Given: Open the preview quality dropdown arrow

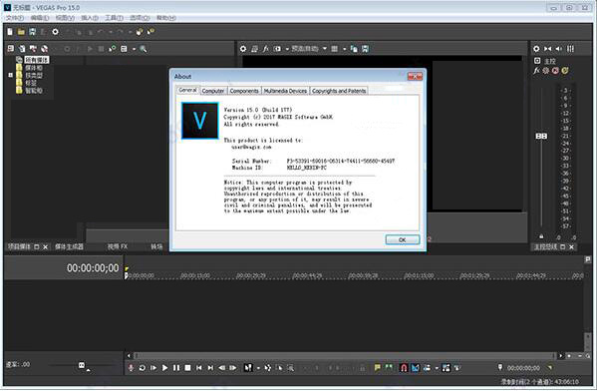Looking at the screenshot, I should pos(325,49).
